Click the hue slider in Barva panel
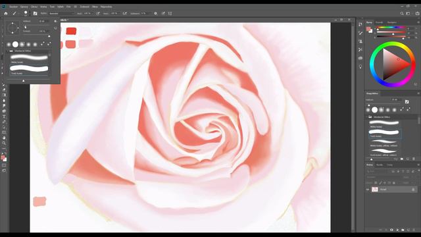This screenshot has width=421, height=237. coord(391,28)
